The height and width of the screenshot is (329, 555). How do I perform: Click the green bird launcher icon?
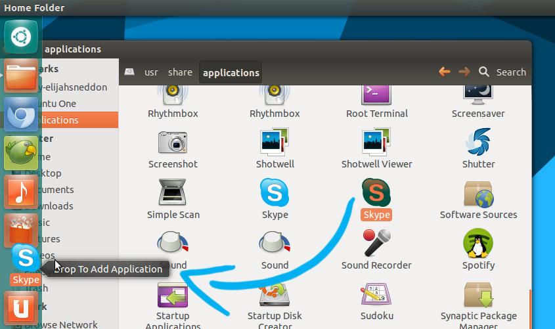(21, 153)
